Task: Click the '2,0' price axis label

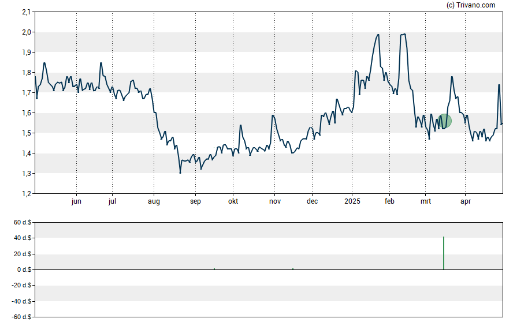Action: (27, 32)
